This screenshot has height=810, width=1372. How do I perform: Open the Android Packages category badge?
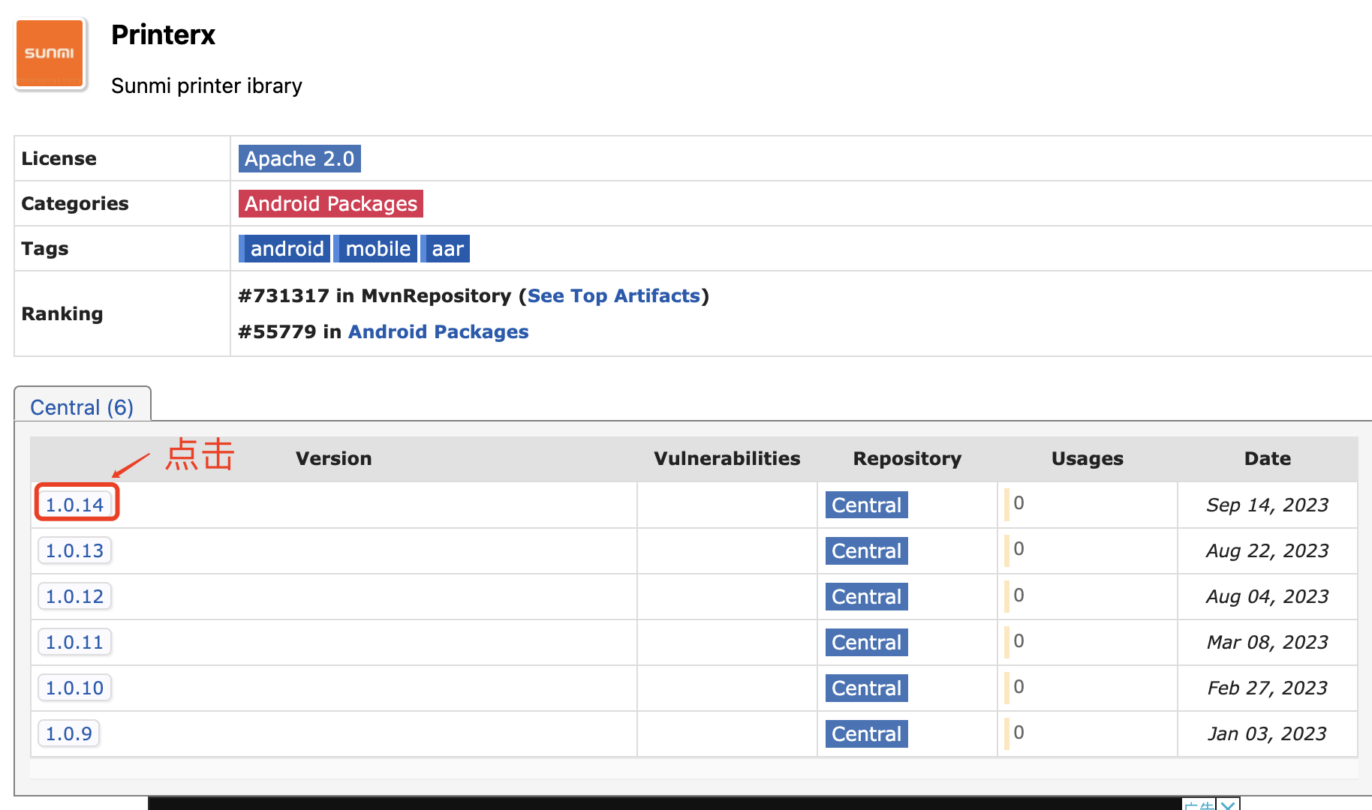(331, 204)
